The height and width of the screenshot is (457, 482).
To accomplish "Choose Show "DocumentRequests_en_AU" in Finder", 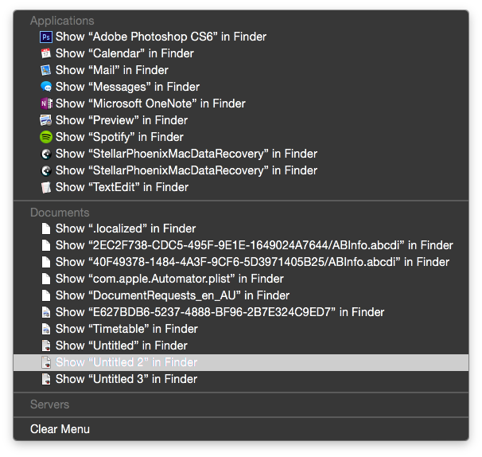I will tap(241, 295).
